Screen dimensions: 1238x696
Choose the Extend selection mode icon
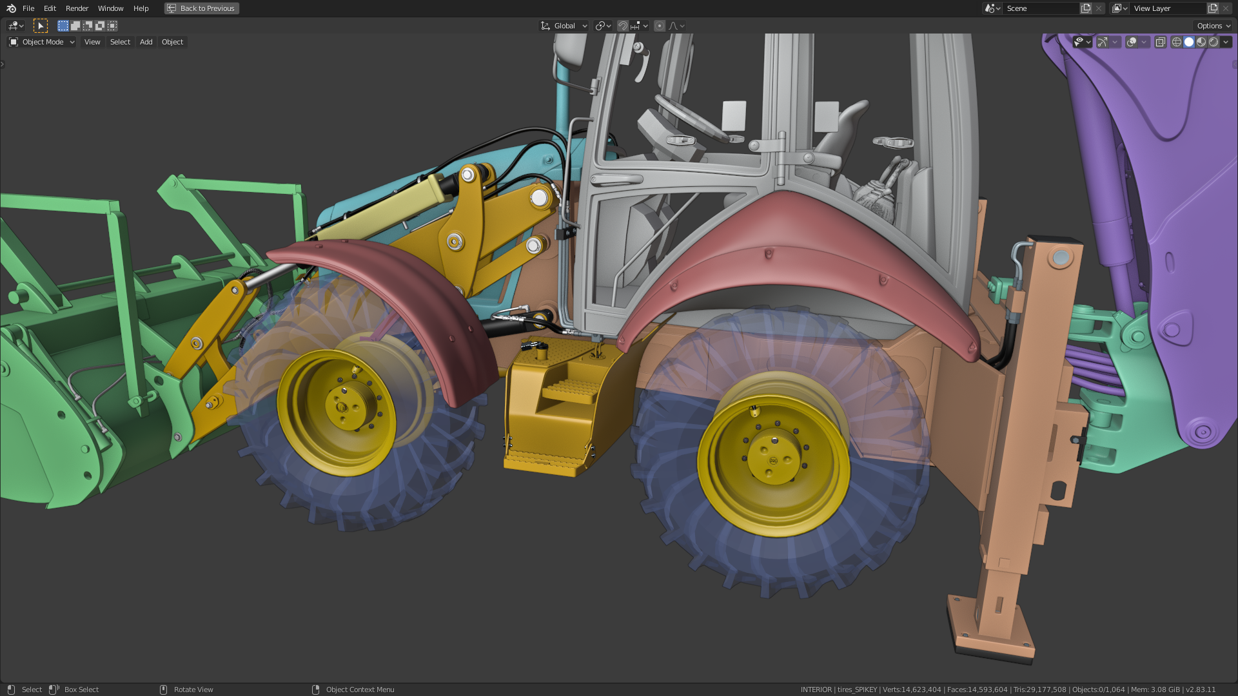[x=75, y=26]
